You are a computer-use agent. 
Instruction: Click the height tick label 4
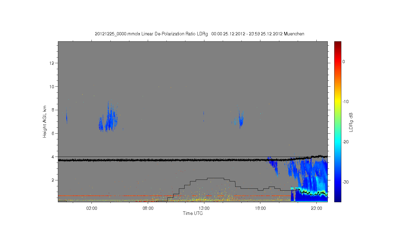click(53, 157)
